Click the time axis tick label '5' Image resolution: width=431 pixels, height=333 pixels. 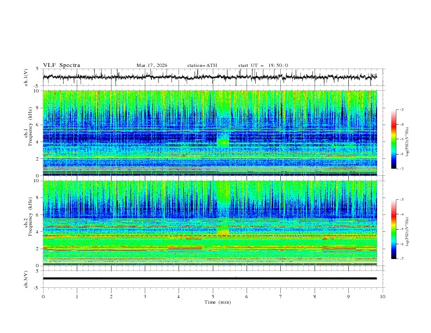pos(213,297)
